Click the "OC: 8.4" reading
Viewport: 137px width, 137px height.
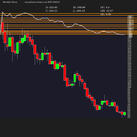[105, 7]
